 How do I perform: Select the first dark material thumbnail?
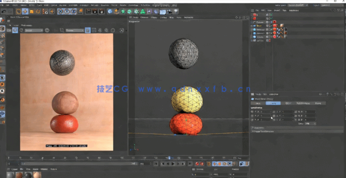10,175
